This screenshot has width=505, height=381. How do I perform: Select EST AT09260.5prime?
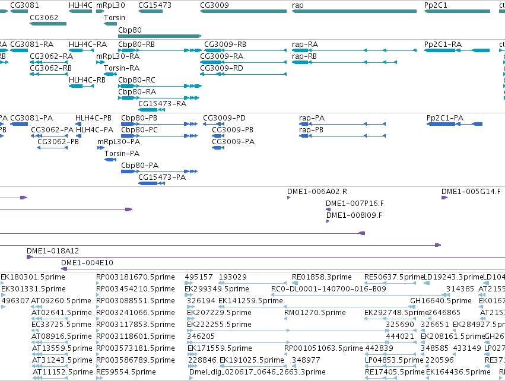pos(61,301)
